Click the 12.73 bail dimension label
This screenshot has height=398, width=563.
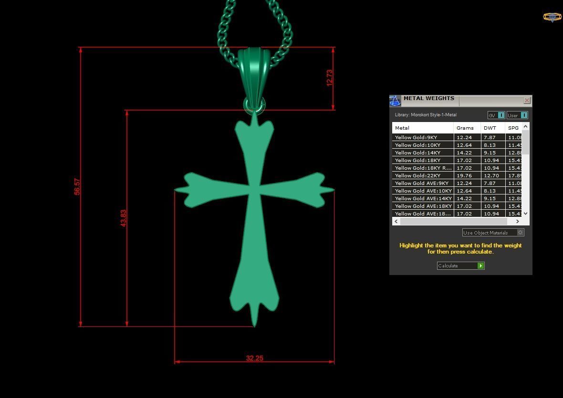pyautogui.click(x=329, y=78)
